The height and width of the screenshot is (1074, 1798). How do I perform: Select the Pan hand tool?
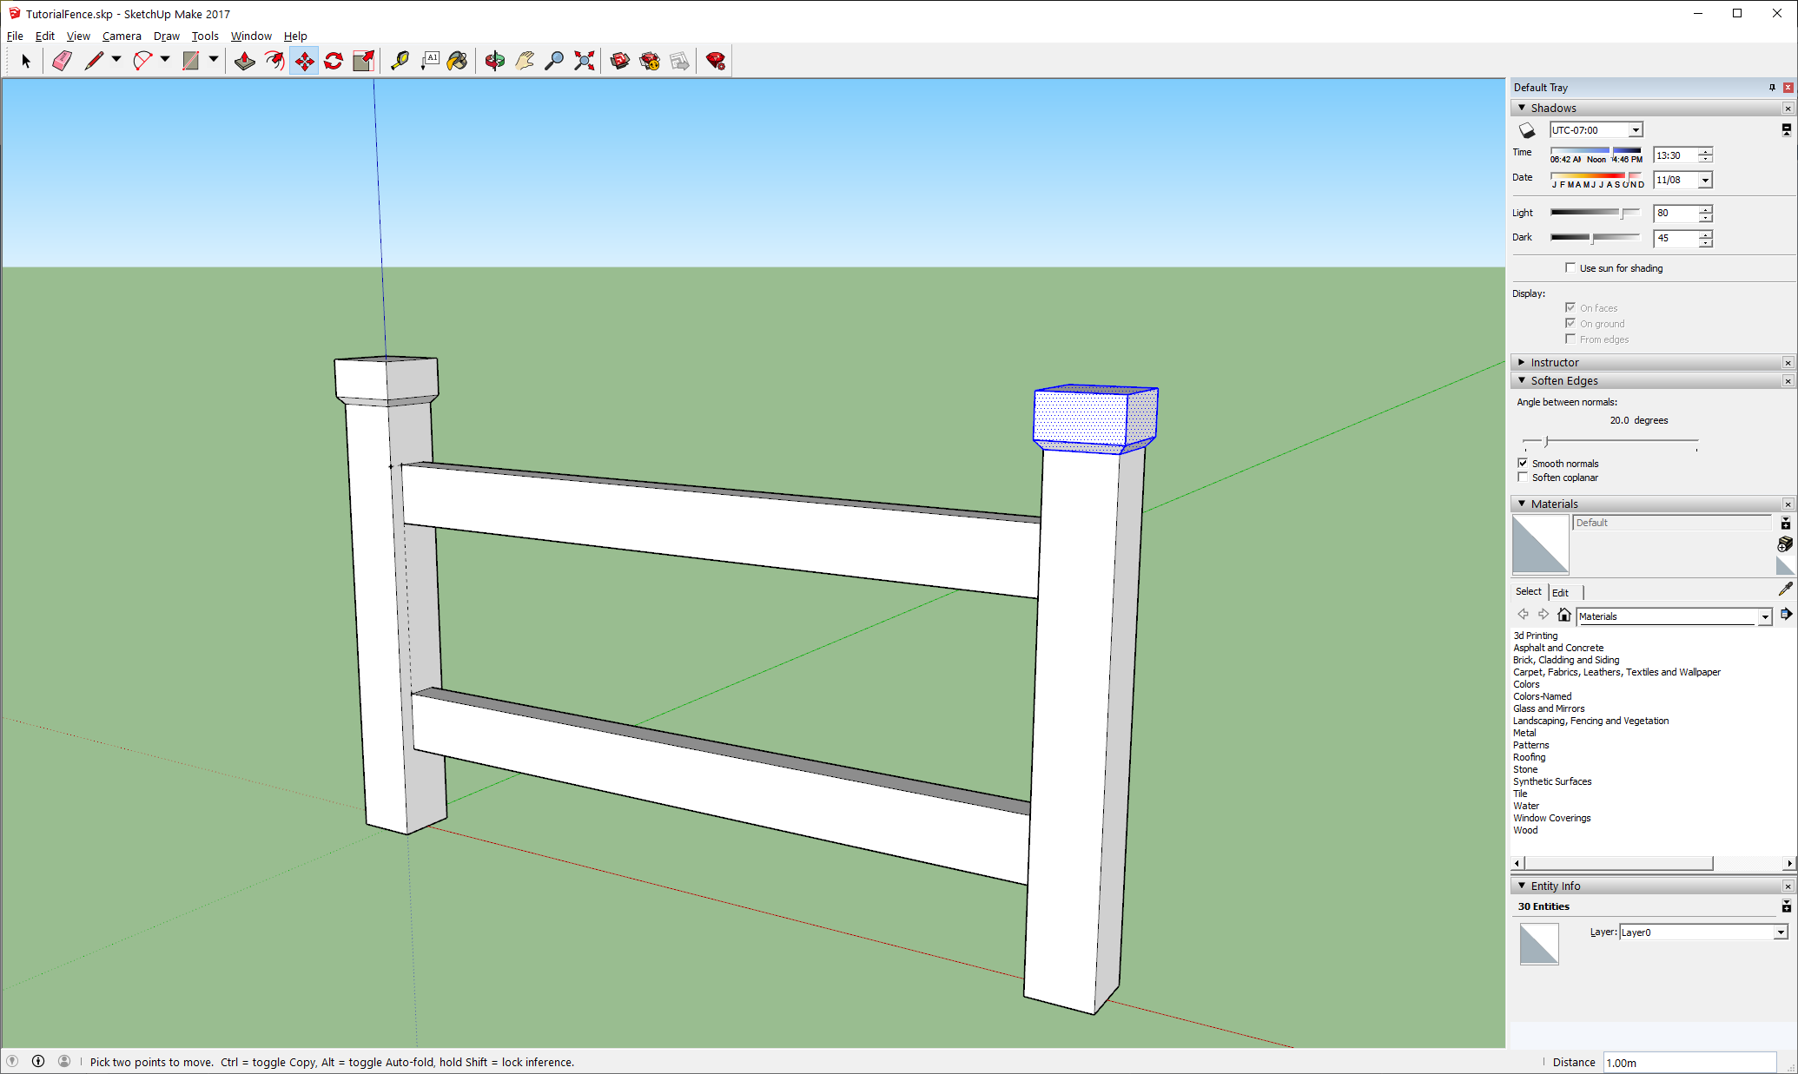pos(525,61)
